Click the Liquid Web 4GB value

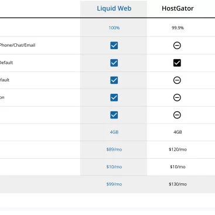pyautogui.click(x=114, y=132)
